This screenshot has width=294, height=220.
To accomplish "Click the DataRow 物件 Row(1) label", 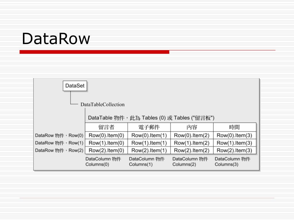I will pyautogui.click(x=59, y=143).
